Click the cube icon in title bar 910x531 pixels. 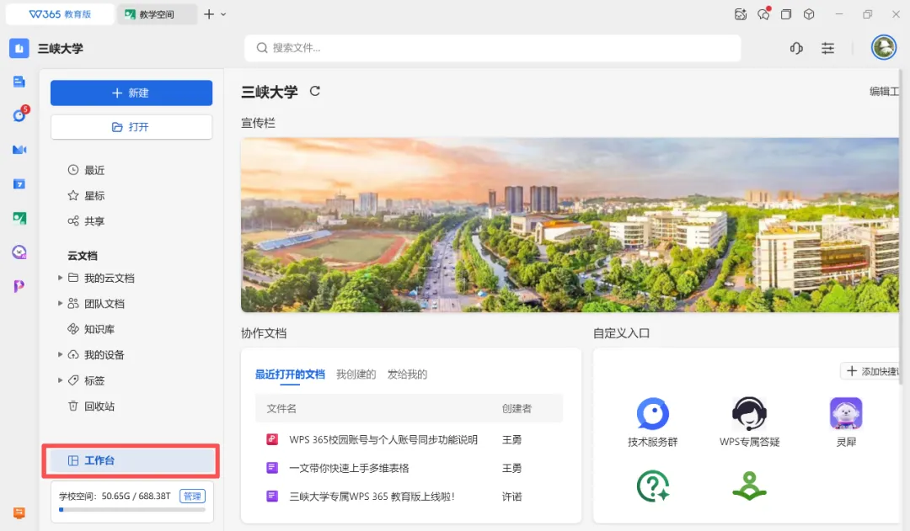click(x=809, y=14)
